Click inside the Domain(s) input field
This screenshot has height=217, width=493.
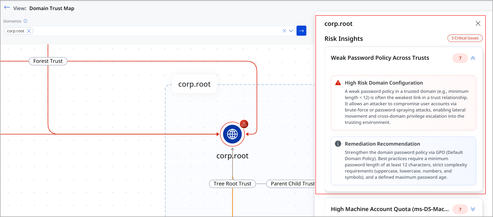(149, 31)
